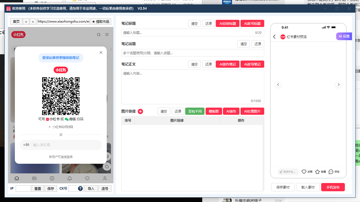
Task: Click the ★ 提取作品 button
Action: coord(101,21)
